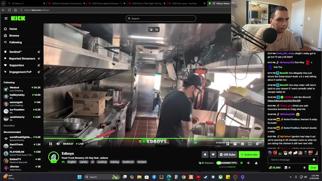The width and height of the screenshot is (322, 181).
Task: Toggle the pin icon next to Sentinel™
Action: point(39,52)
